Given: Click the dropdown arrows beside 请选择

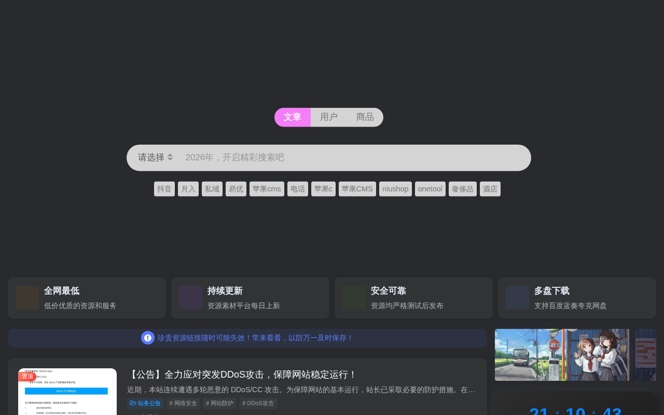Looking at the screenshot, I should (170, 157).
